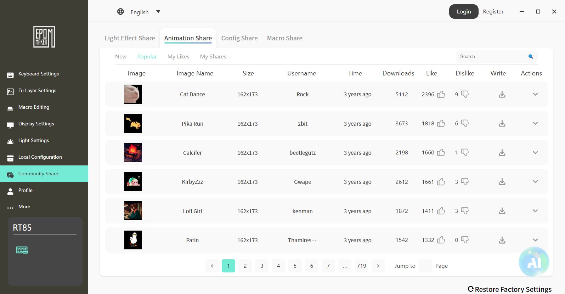
Task: Go to page 5
Action: tap(295, 266)
